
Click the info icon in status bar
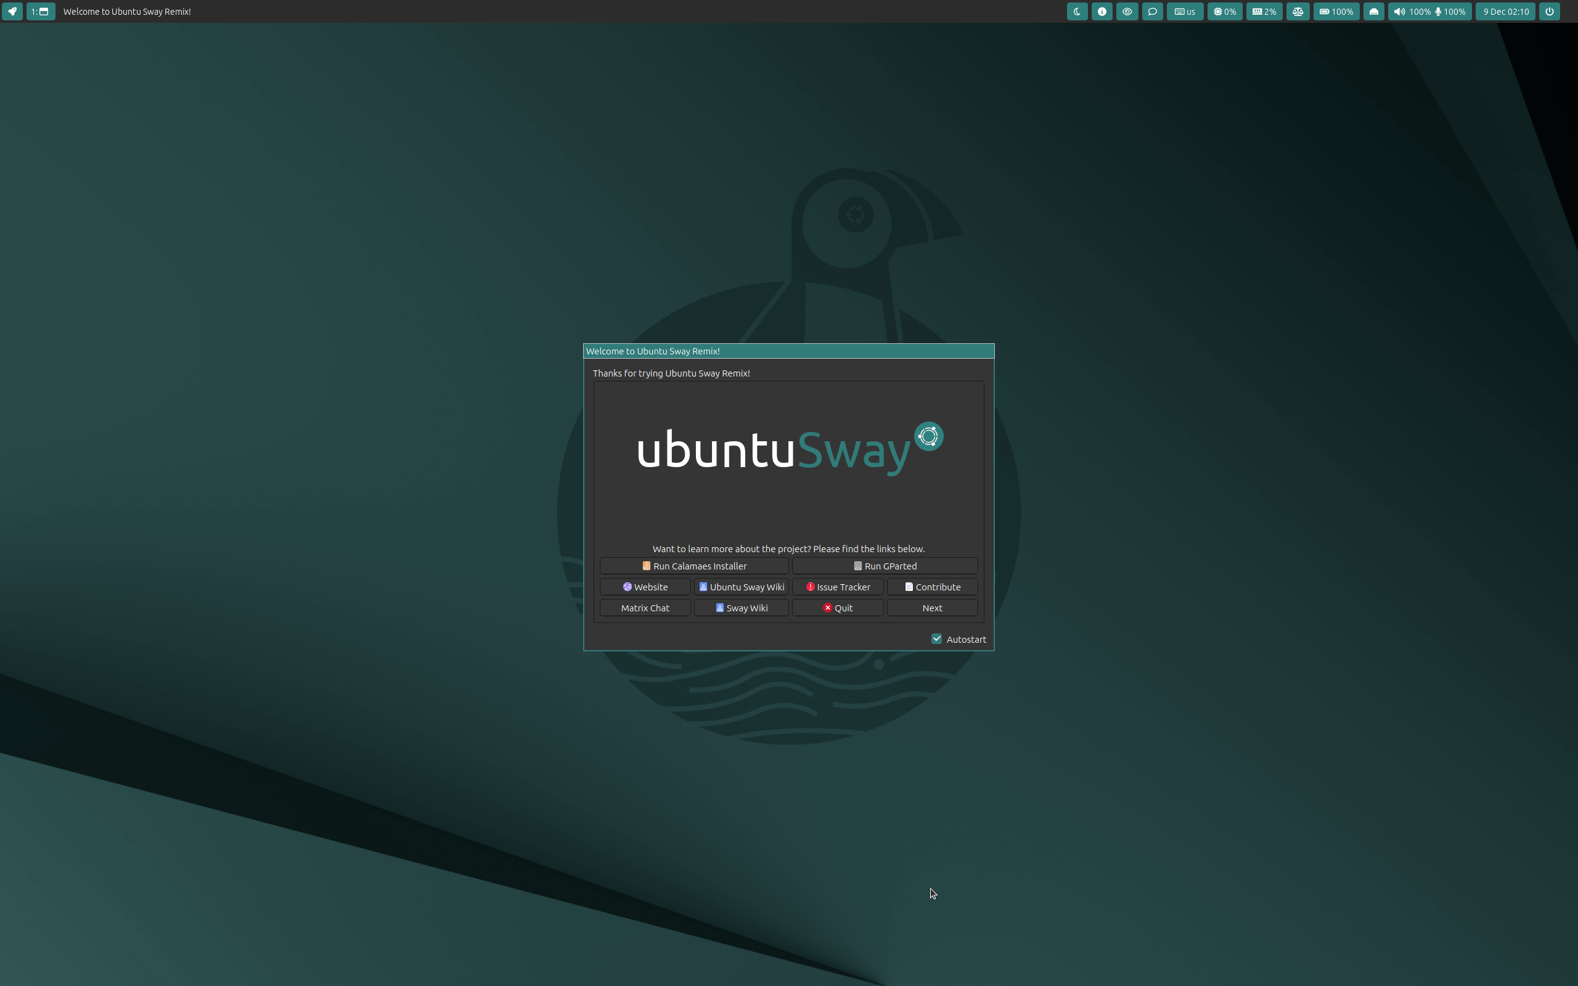point(1102,11)
